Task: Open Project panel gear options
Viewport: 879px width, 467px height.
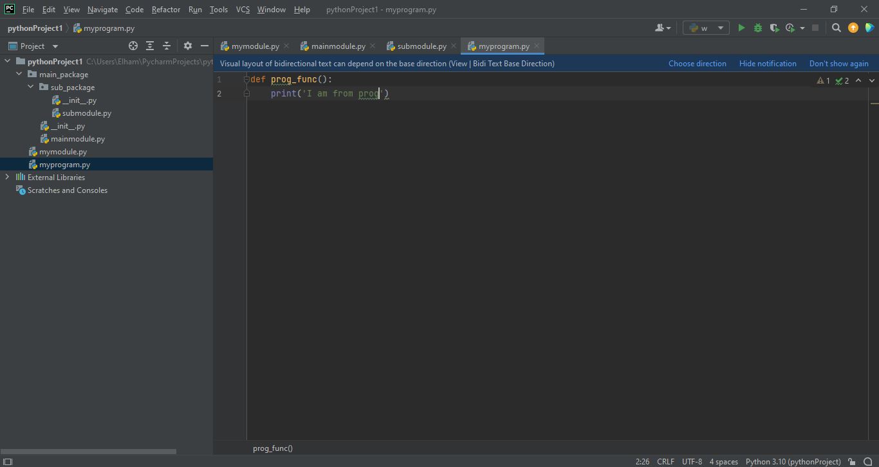Action: click(x=188, y=46)
